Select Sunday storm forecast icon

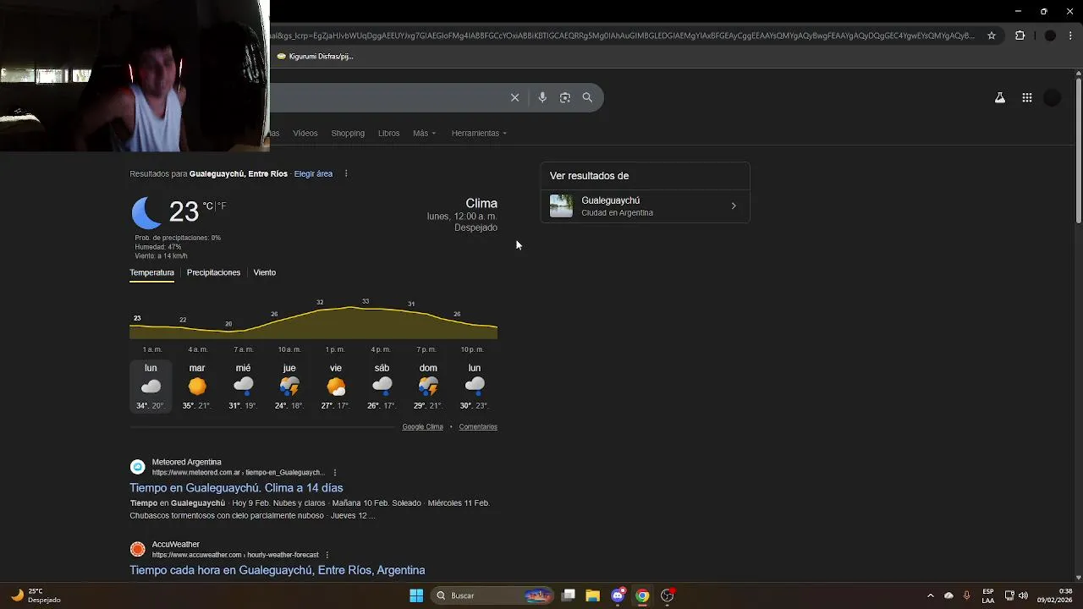click(428, 387)
